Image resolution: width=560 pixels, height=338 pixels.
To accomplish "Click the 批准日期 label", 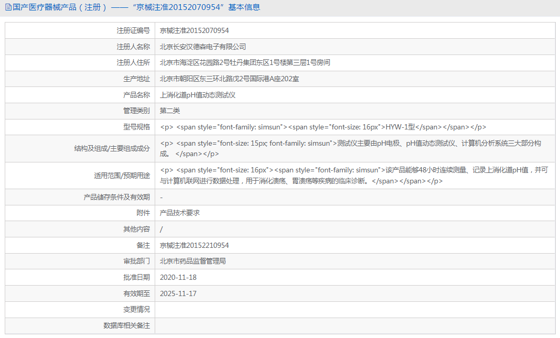I will (x=137, y=277).
